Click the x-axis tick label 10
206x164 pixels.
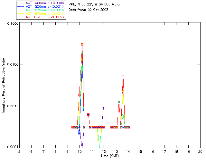coord(80,152)
